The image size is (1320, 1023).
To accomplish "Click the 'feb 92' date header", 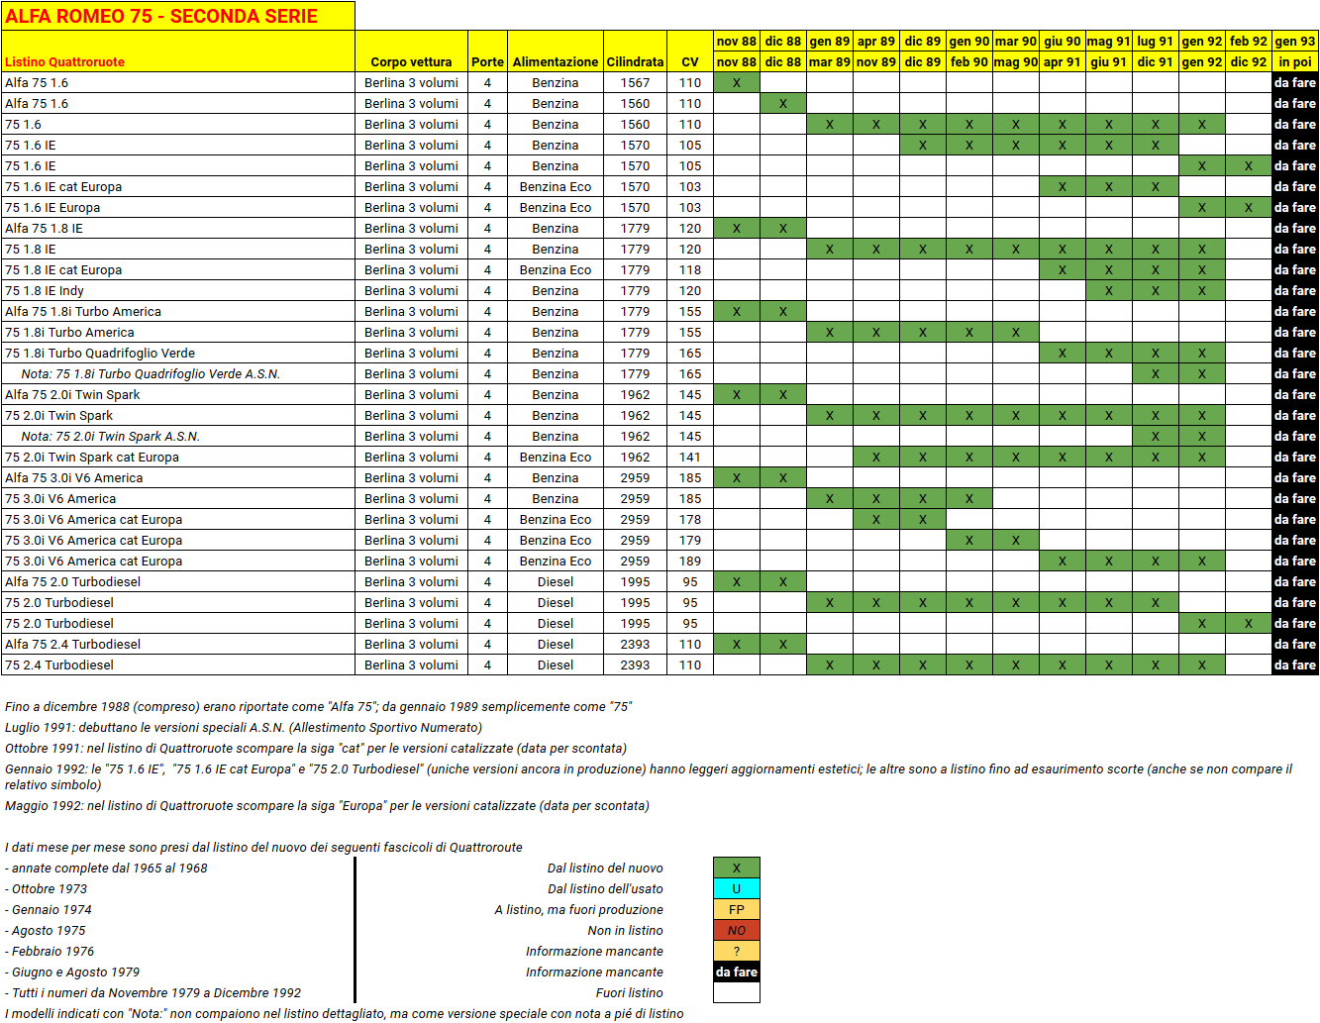I will click(1249, 41).
